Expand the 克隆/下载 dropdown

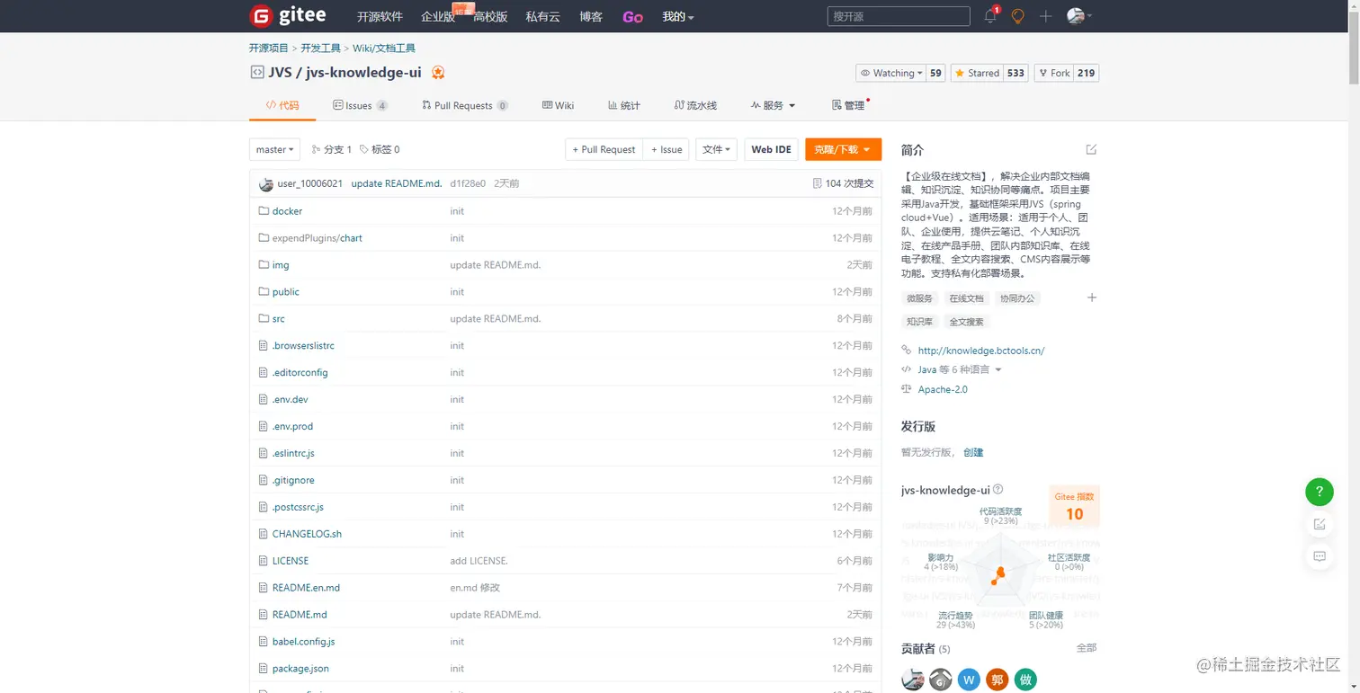click(843, 149)
